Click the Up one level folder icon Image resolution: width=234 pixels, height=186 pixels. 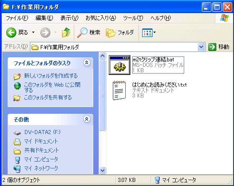66,33
